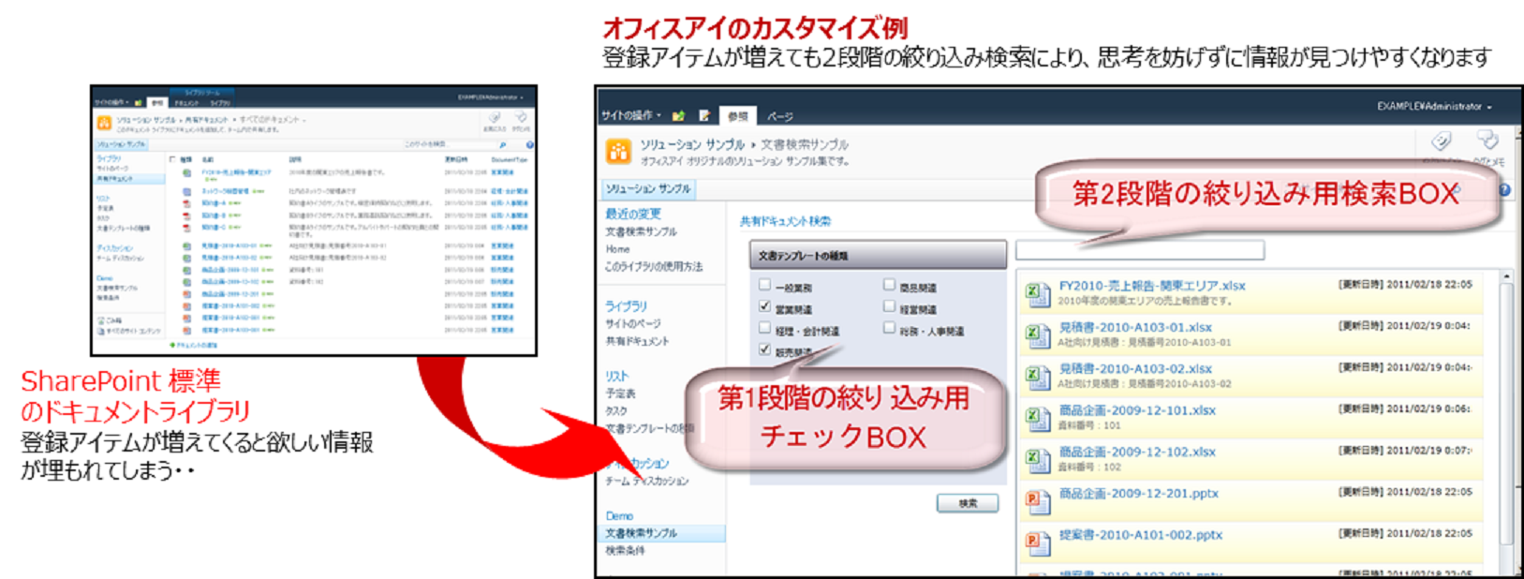Click Excel icon beside 見積書-2010-A103-02.xlsx
The width and height of the screenshot is (1524, 579).
coord(1037,378)
